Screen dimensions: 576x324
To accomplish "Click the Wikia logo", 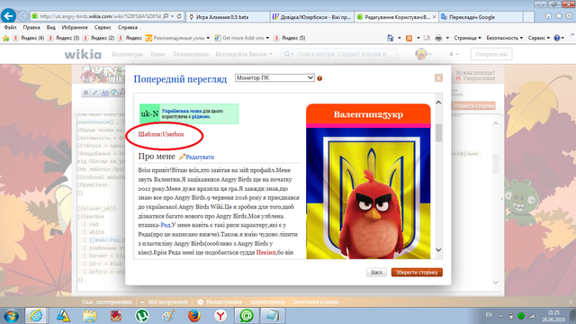I will pyautogui.click(x=83, y=54).
